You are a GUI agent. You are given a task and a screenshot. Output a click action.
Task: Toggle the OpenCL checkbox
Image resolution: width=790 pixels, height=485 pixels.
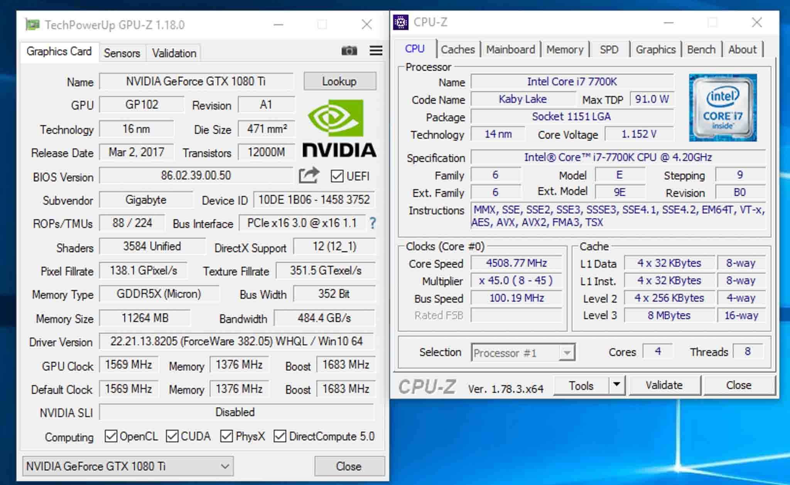click(x=111, y=436)
